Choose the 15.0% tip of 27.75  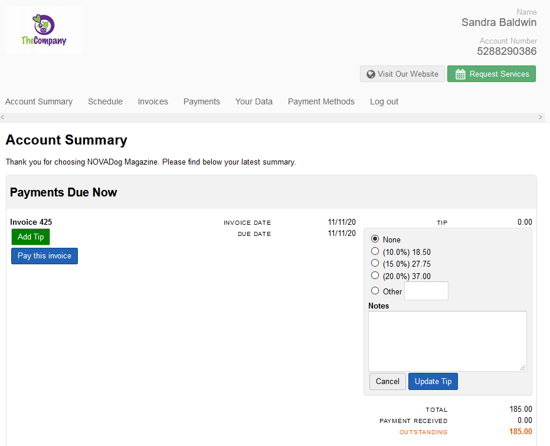tap(375, 263)
